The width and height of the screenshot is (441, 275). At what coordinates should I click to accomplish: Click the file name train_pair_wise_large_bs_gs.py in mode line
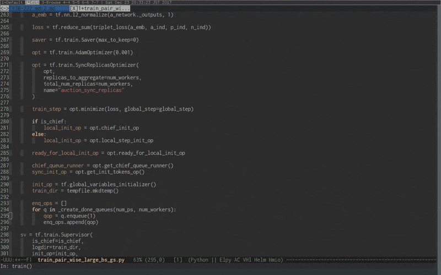point(81,260)
